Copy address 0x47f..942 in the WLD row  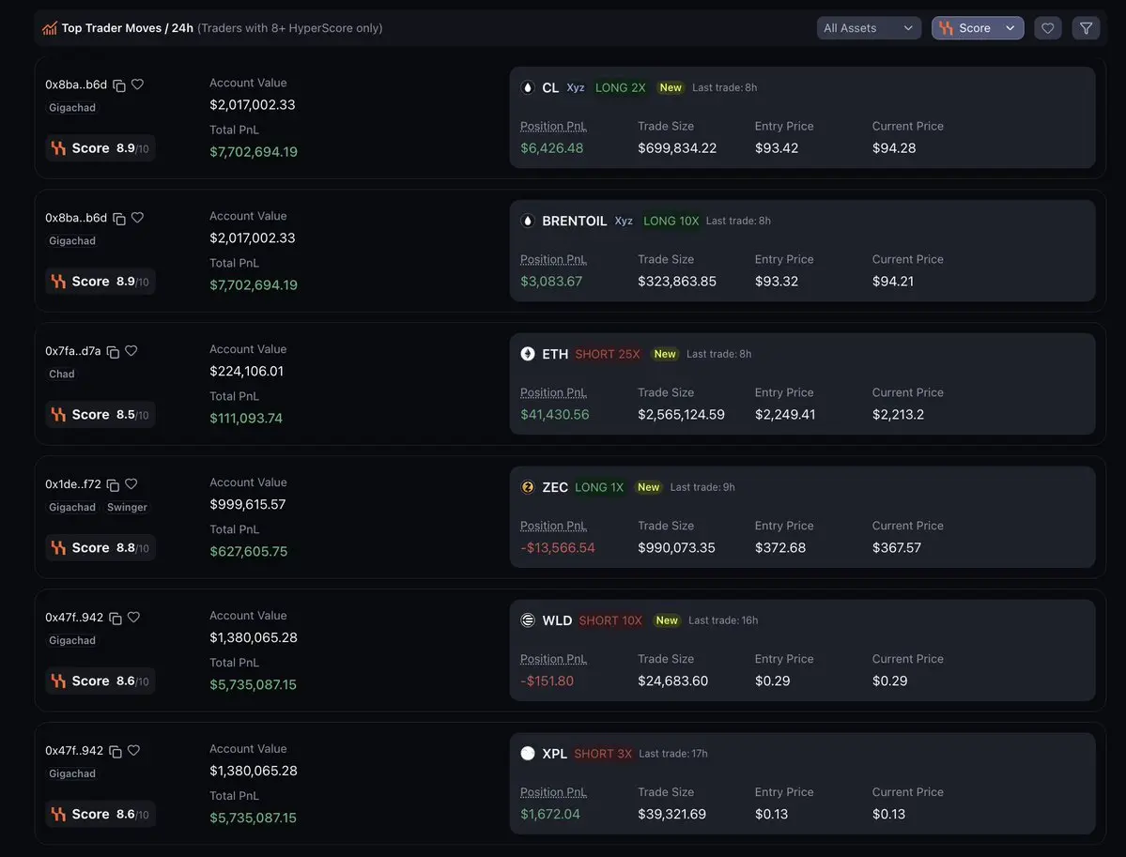[115, 618]
